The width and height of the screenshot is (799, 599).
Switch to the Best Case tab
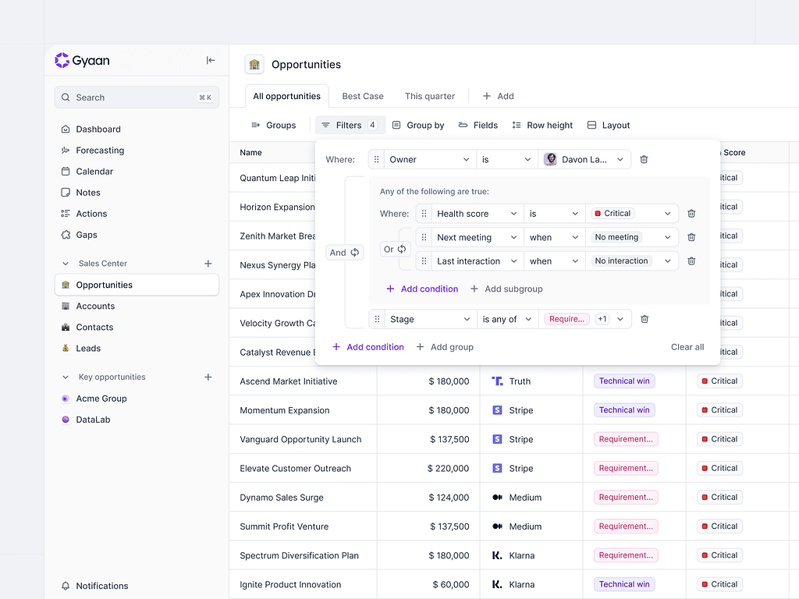pyautogui.click(x=363, y=96)
